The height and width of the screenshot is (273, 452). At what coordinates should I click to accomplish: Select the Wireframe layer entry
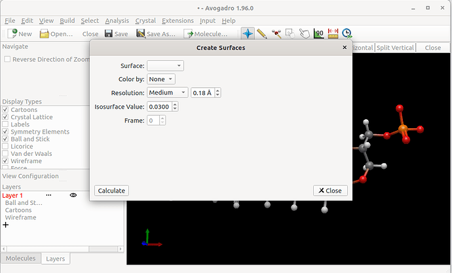coord(21,217)
